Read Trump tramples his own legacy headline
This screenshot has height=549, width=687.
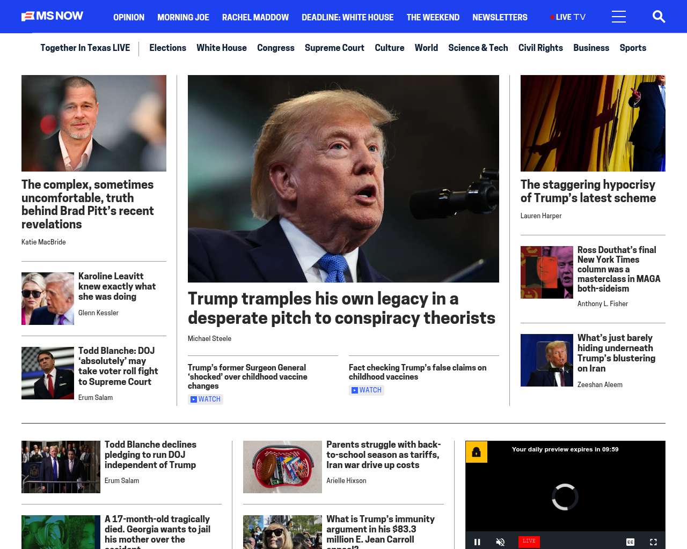tap(341, 308)
